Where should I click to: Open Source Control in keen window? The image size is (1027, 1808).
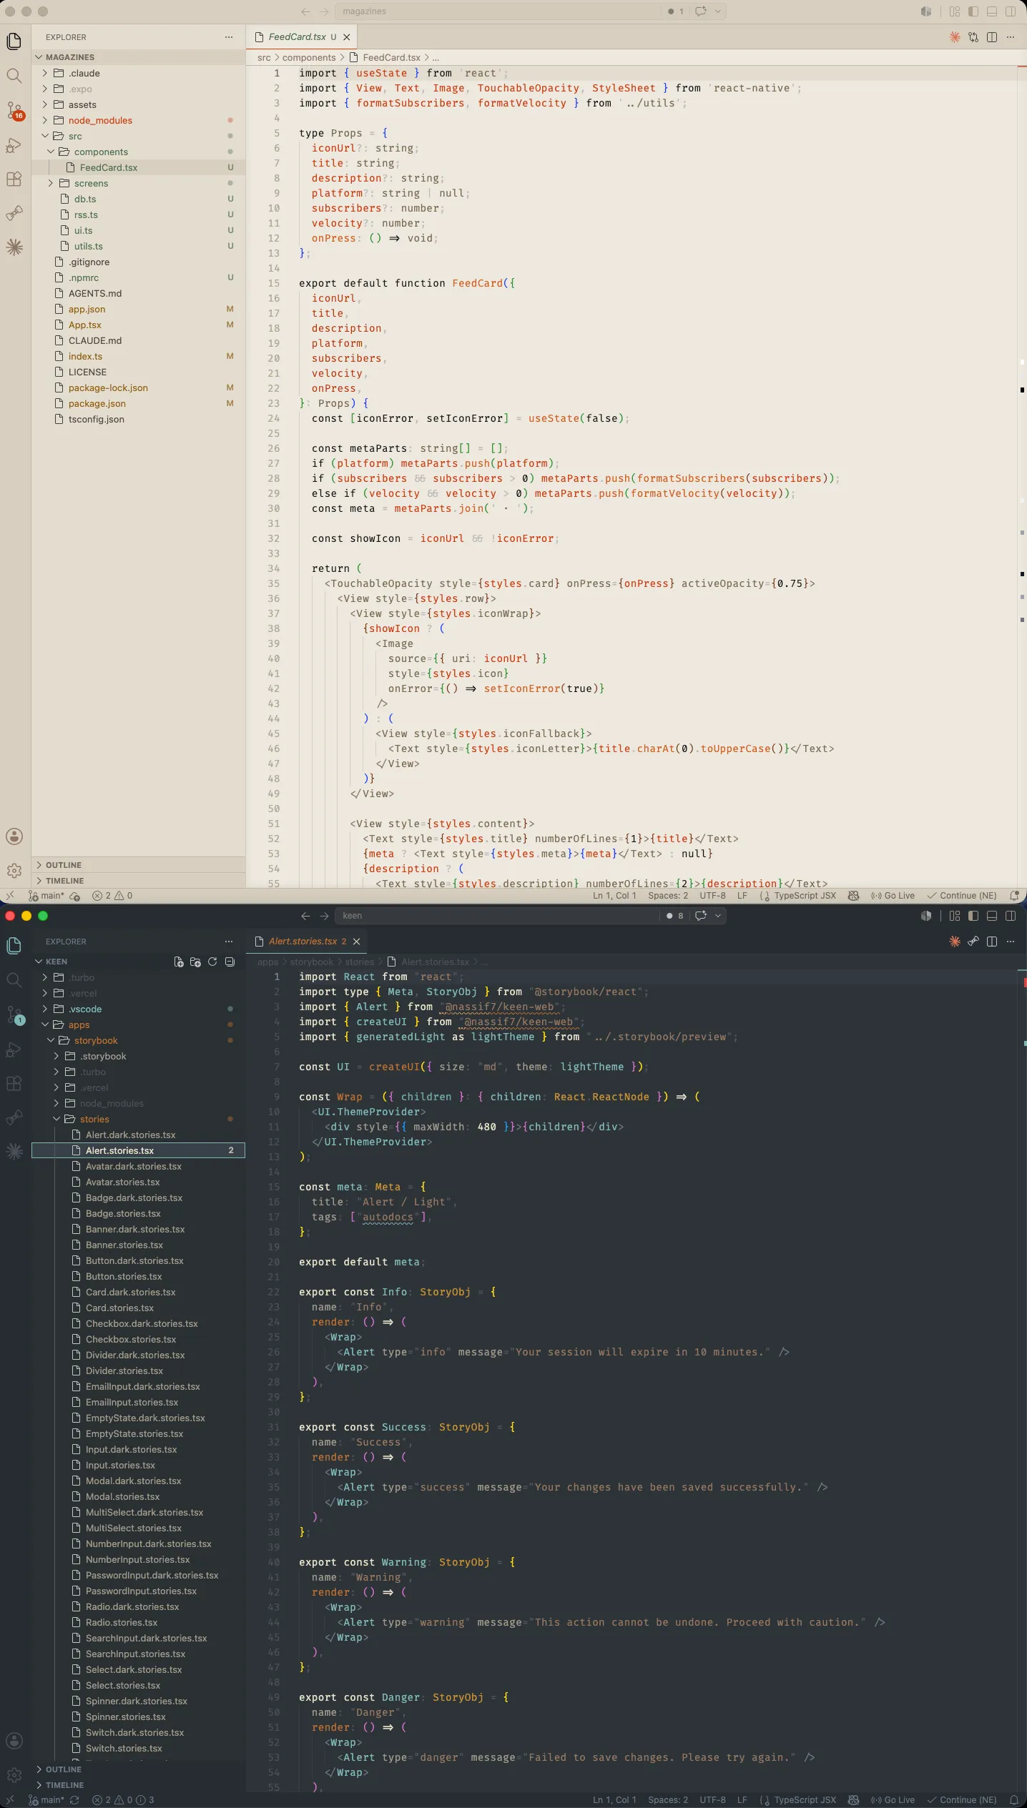click(14, 1014)
